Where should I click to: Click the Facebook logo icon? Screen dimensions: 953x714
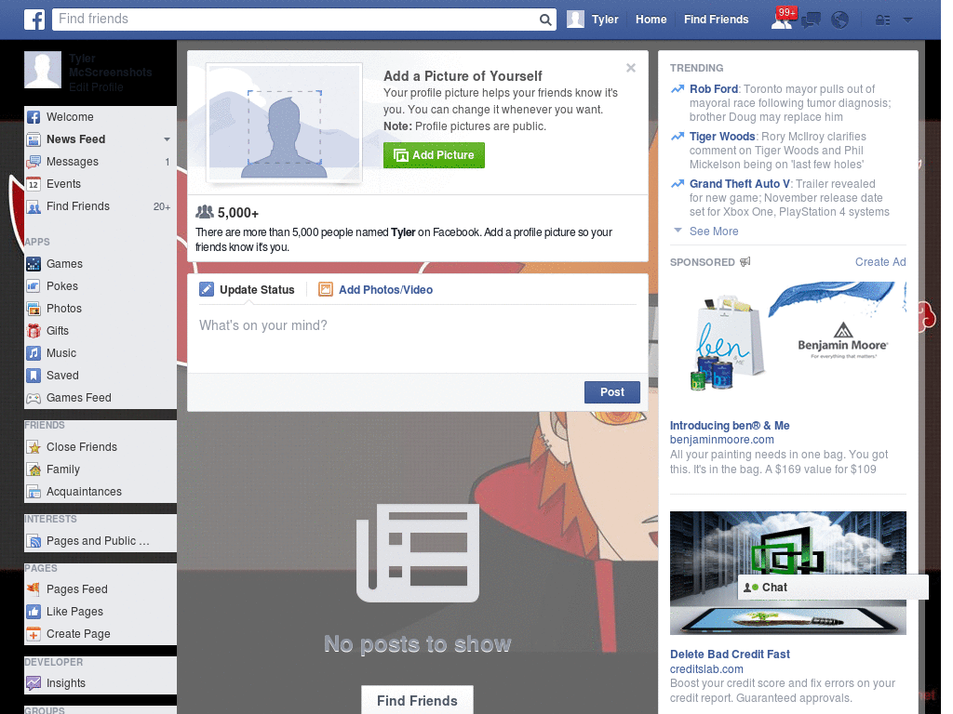click(34, 20)
